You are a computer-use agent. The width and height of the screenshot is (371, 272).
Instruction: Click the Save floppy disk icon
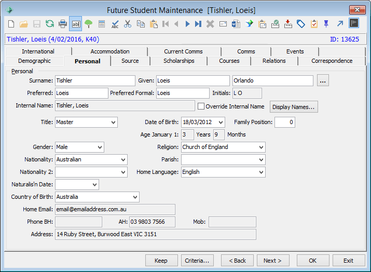(x=37, y=24)
